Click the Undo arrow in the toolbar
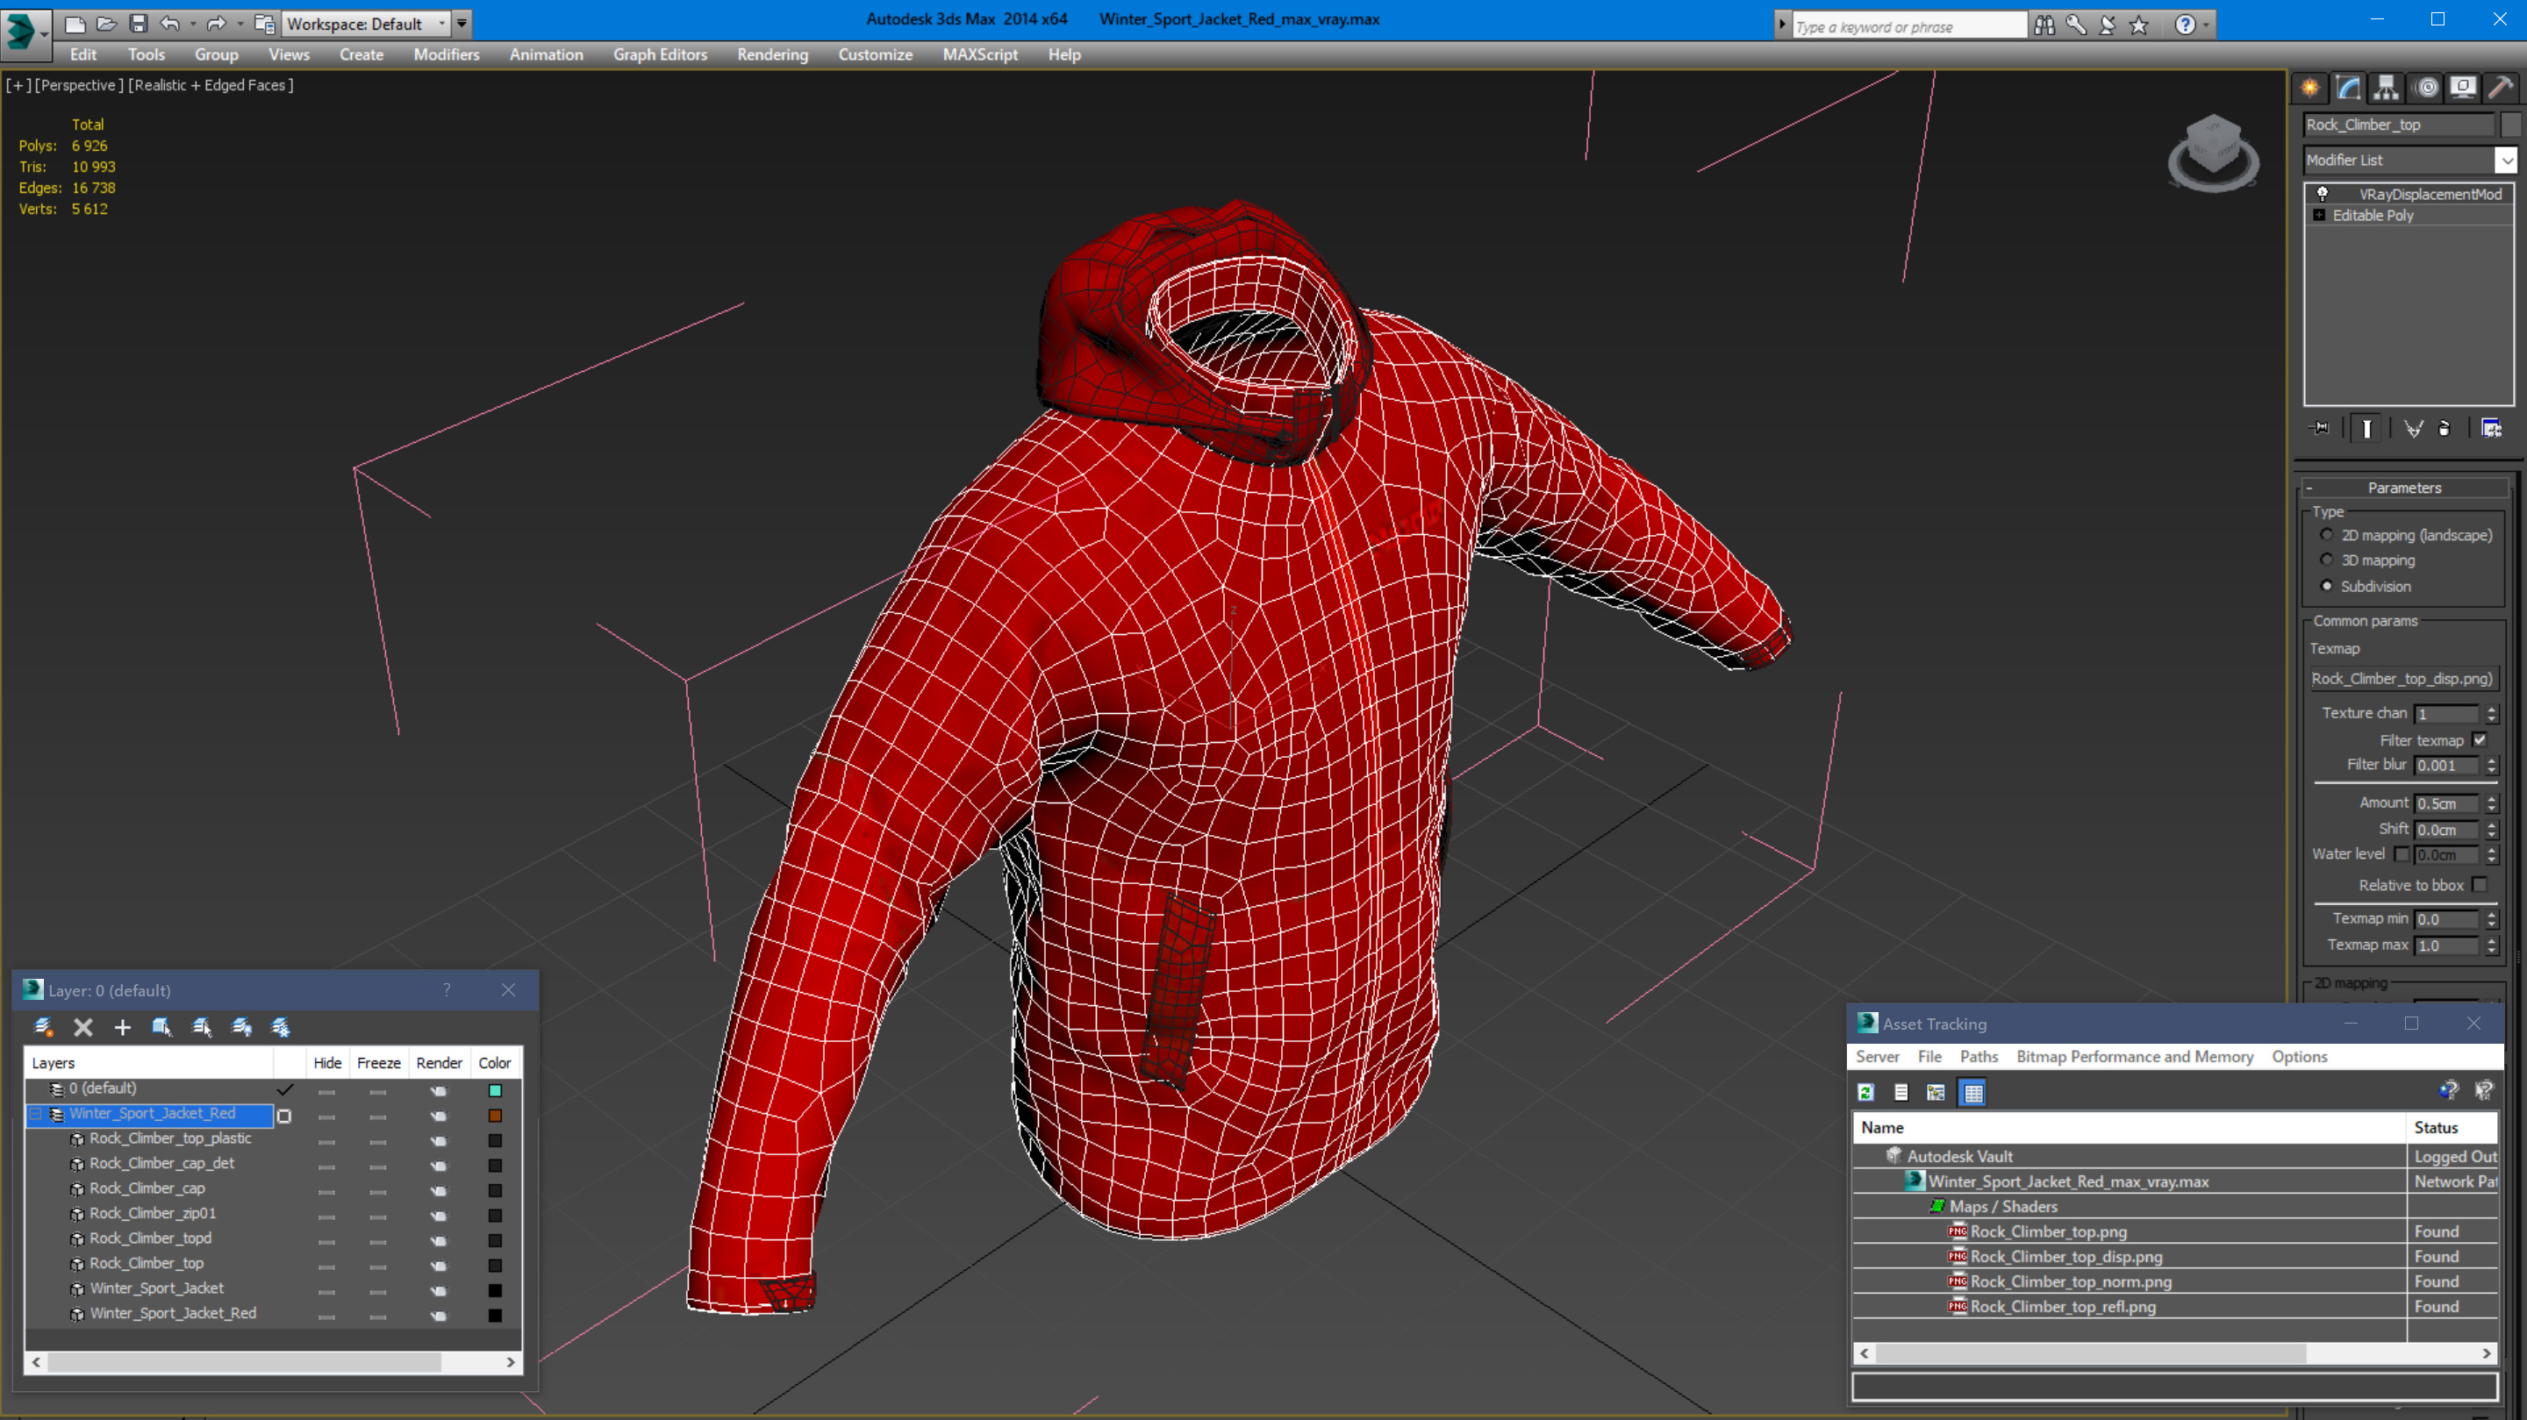 169,24
